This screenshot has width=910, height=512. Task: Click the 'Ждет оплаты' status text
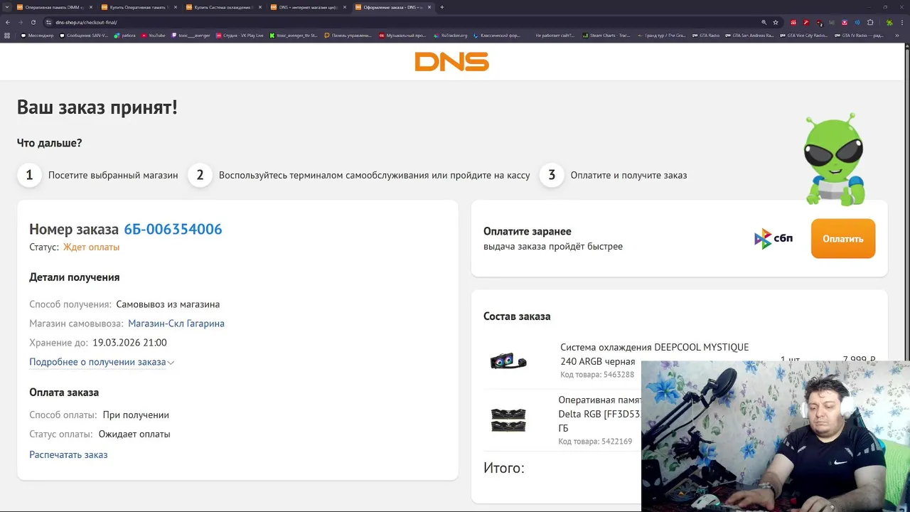click(x=91, y=247)
